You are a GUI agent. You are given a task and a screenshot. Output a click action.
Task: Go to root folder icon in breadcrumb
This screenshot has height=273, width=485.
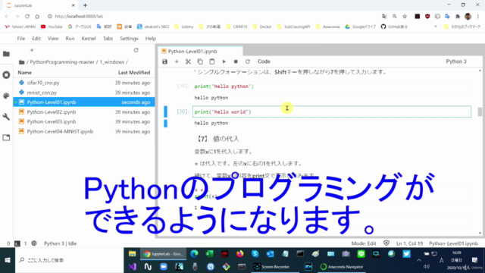pos(21,62)
